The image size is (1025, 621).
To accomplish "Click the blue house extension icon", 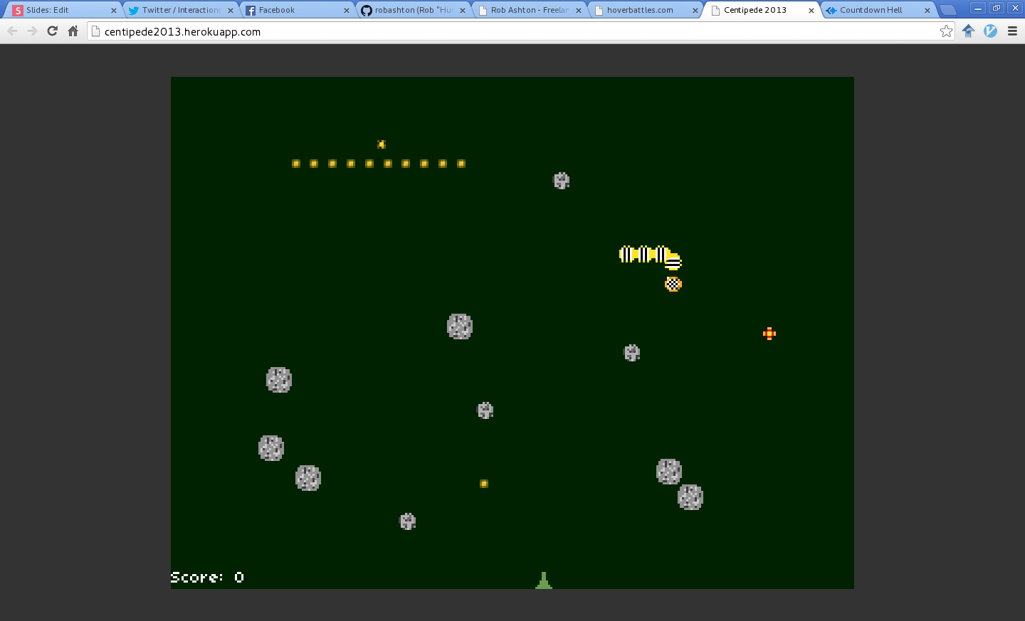I will coord(968,31).
